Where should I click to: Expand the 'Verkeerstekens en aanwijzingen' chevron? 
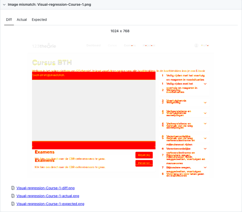[205, 113]
